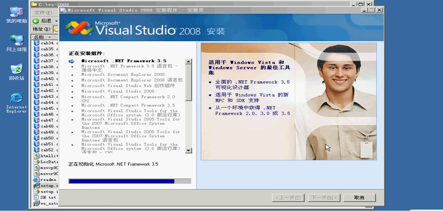Screen dimensions: 443x211
Task: Select cab36 file icon in Explorer
Action: [37, 55]
